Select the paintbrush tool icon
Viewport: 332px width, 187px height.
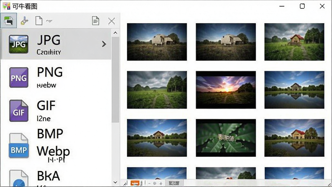[24, 21]
